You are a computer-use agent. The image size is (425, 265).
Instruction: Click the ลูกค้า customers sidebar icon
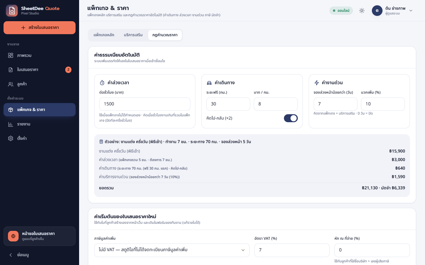(x=11, y=84)
